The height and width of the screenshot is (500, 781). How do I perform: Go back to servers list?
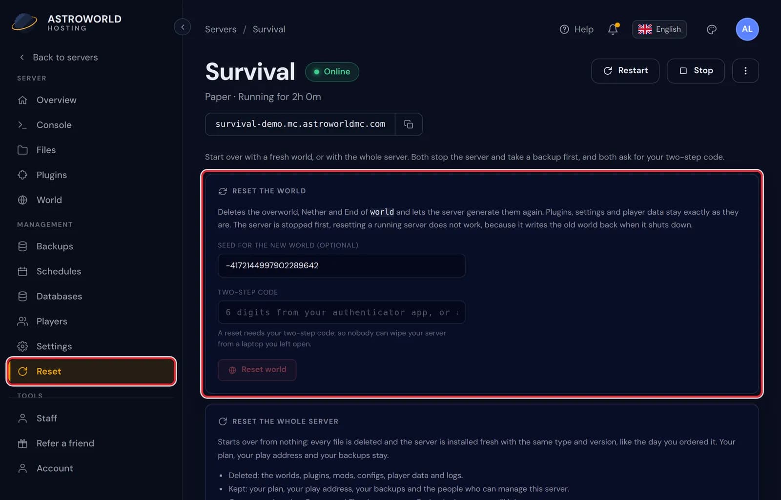[x=59, y=58]
